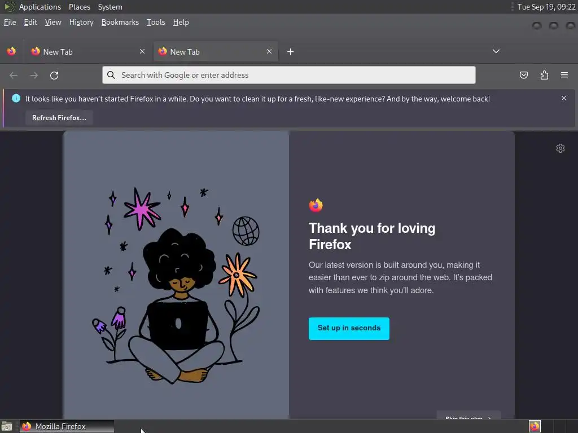Open the Places system menu

80,7
